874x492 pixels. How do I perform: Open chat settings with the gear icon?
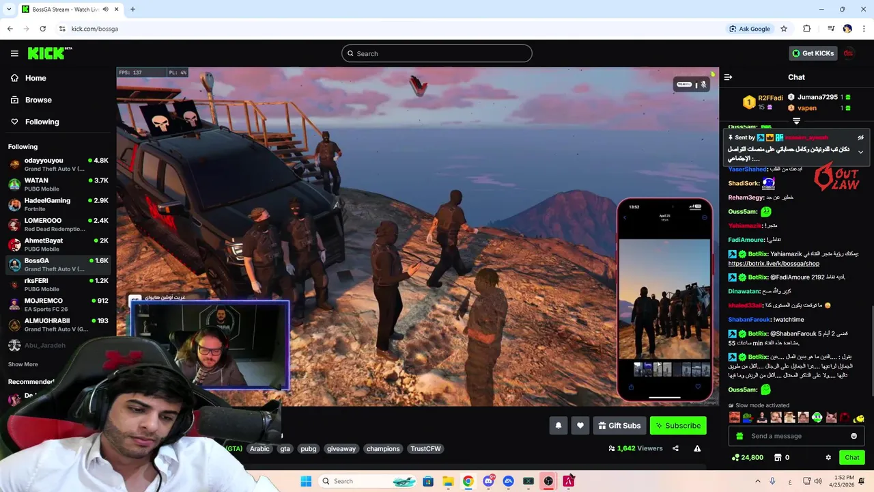click(828, 458)
